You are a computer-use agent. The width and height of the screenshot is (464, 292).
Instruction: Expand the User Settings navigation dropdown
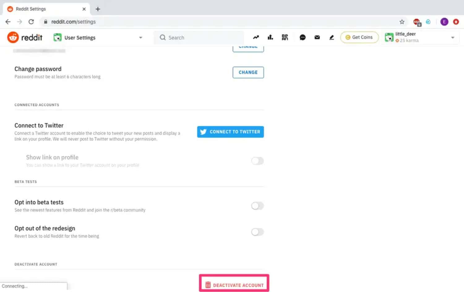98,38
